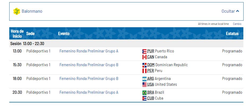The image size is (246, 108).
Task: Collapse the section with Ocultar chevron
Action: 230,11
